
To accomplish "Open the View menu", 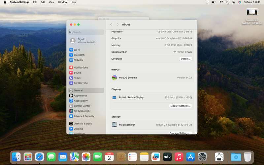I will click(51, 2).
